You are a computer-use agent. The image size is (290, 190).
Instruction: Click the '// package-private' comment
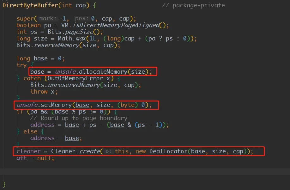click(x=193, y=5)
